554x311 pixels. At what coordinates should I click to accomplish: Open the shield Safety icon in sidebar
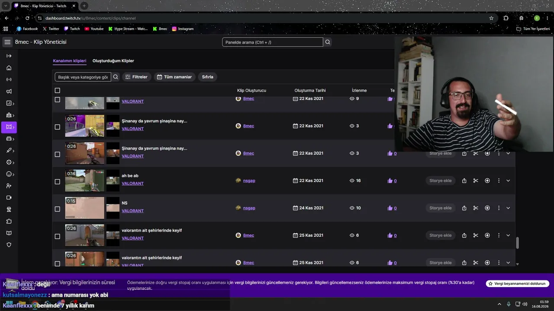point(9,245)
